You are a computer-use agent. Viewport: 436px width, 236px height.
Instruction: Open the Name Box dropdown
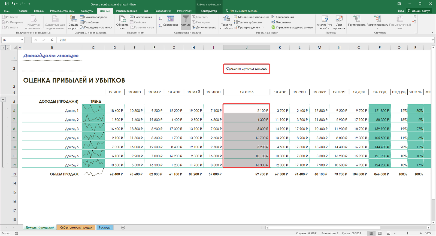pyautogui.click(x=22, y=40)
